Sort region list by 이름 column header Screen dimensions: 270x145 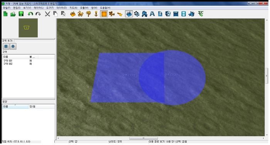pos(15,57)
